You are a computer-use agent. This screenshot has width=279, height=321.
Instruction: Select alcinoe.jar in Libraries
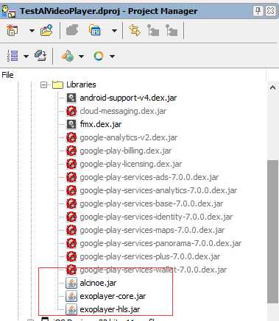point(98,283)
